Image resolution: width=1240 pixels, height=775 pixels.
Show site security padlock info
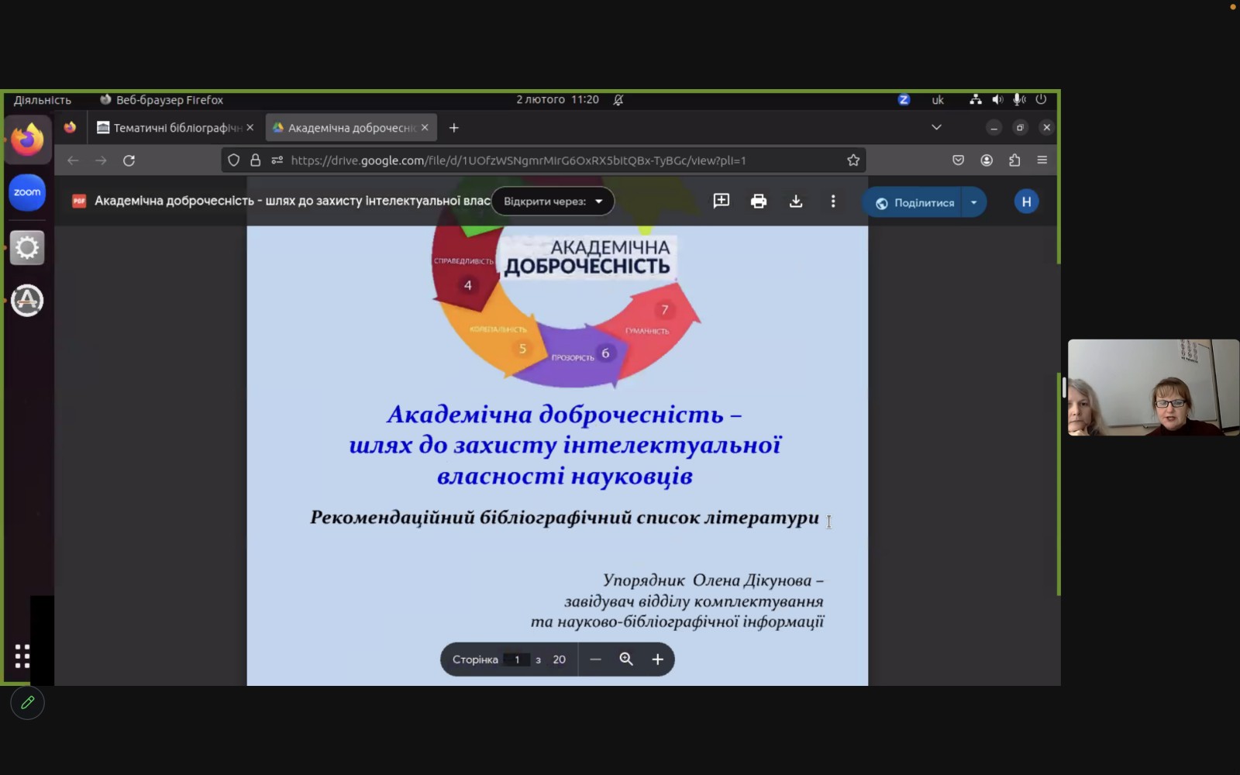[255, 160]
